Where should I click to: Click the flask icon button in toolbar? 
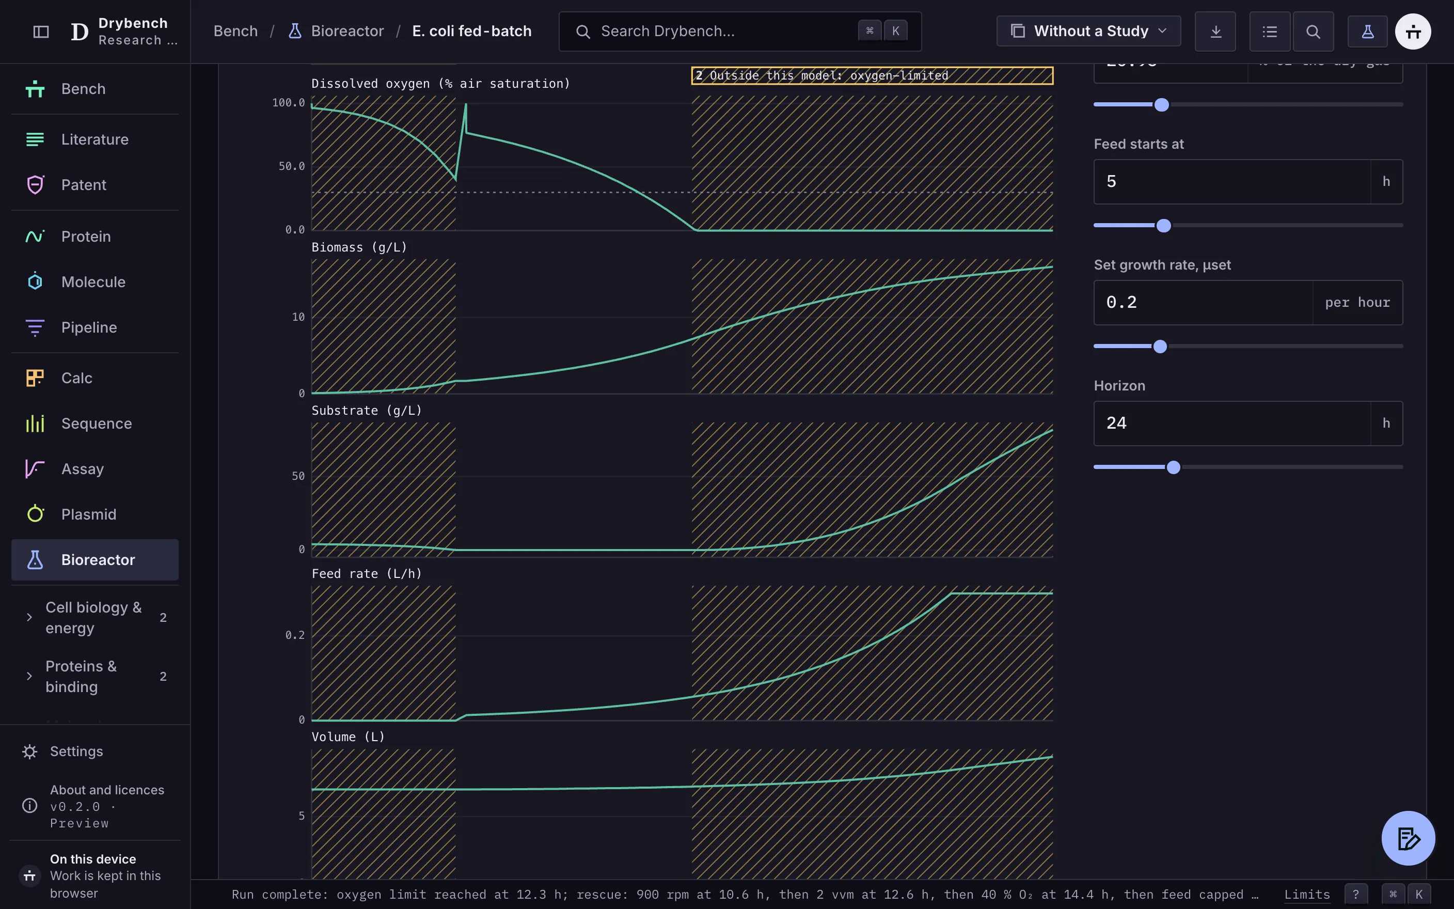[x=1367, y=32]
